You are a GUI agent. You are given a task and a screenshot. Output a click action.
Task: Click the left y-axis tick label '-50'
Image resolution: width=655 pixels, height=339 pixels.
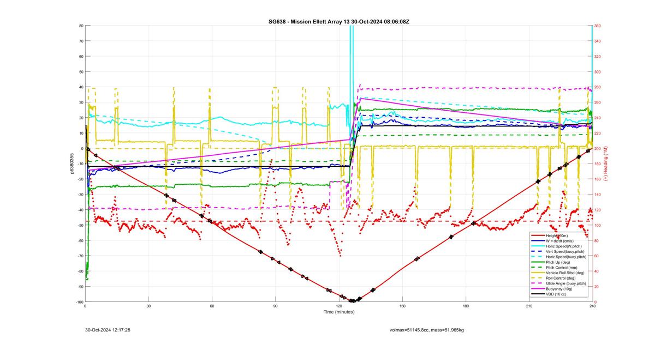pos(80,225)
